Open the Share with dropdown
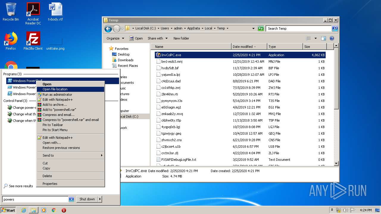Viewport: 381px width, 214px height. coord(157,38)
